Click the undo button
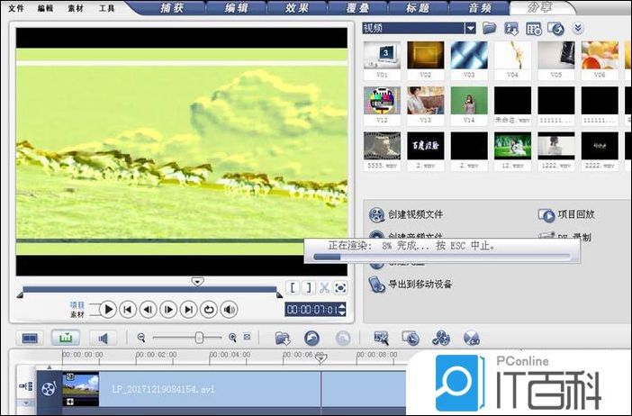The height and width of the screenshot is (416, 632). point(311,339)
